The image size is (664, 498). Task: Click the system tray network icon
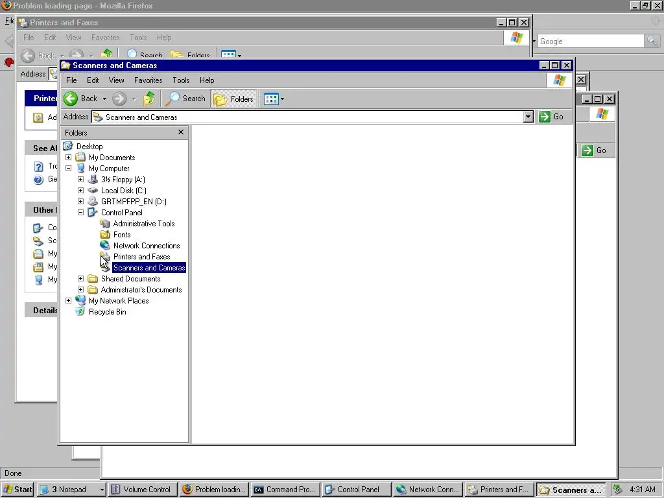click(x=618, y=490)
